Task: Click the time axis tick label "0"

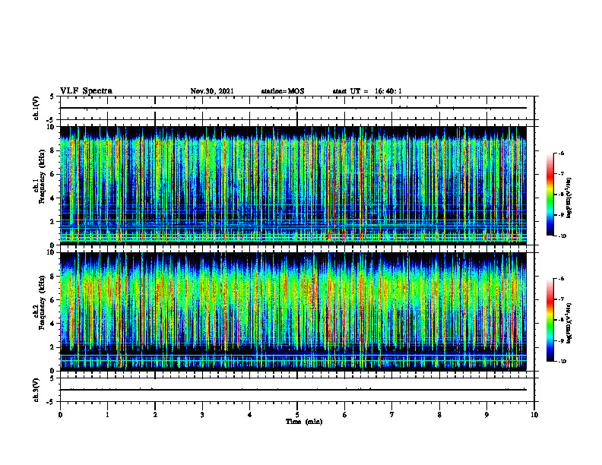Action: pyautogui.click(x=60, y=415)
